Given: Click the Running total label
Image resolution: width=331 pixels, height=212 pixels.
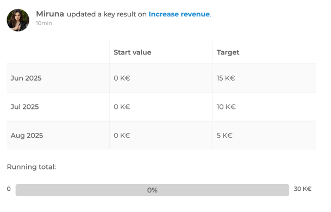Looking at the screenshot, I should (x=32, y=167).
